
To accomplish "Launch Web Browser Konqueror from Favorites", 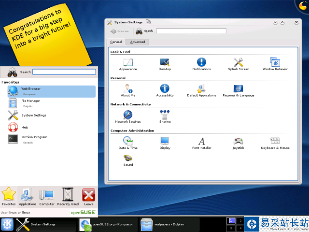I will 51,91.
